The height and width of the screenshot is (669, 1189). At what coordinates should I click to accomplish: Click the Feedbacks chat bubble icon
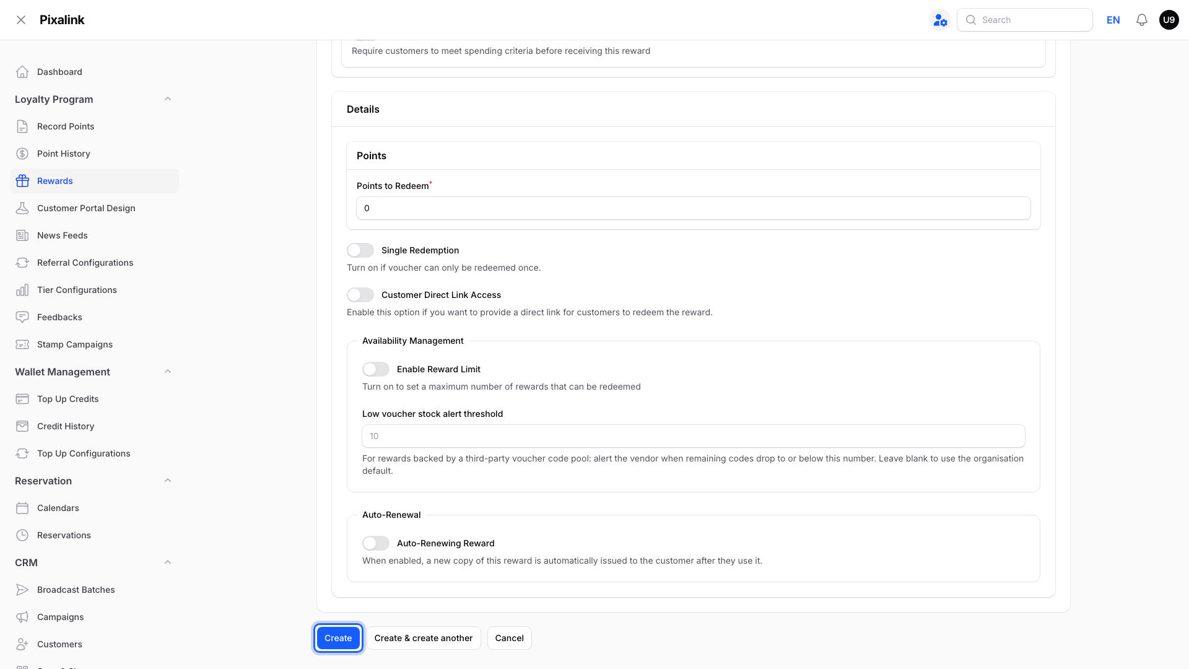pos(22,317)
